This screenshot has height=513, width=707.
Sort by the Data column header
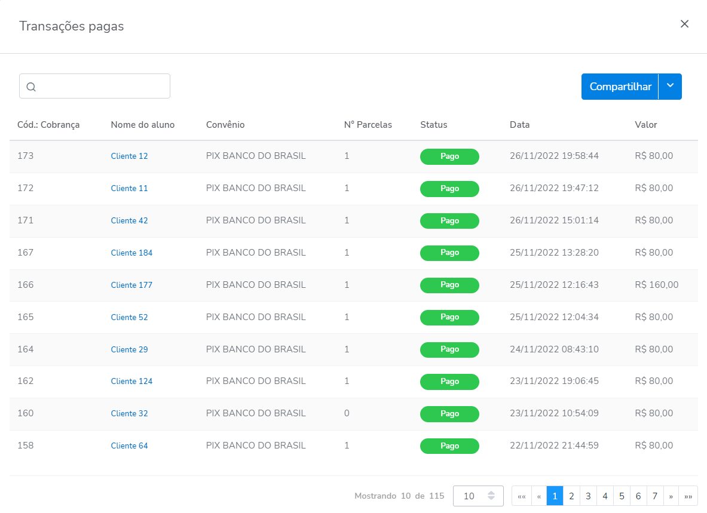[519, 125]
